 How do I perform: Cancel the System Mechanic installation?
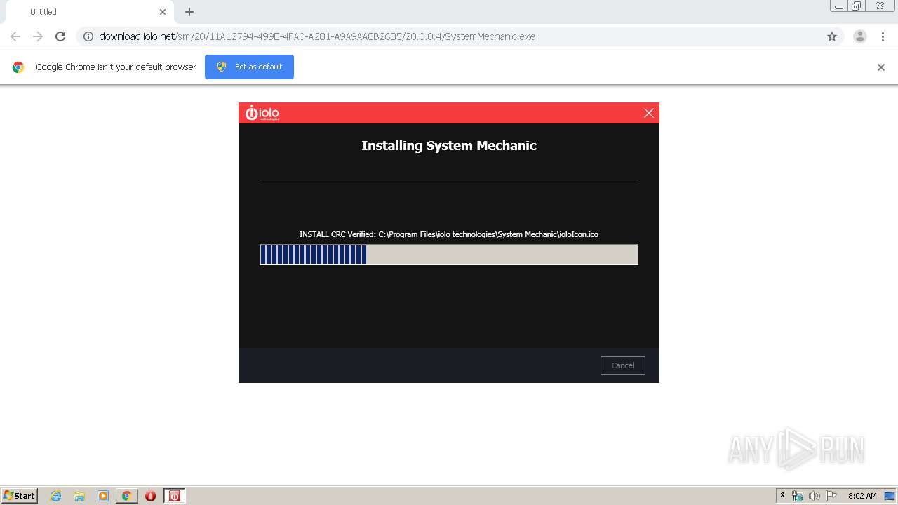pos(622,365)
